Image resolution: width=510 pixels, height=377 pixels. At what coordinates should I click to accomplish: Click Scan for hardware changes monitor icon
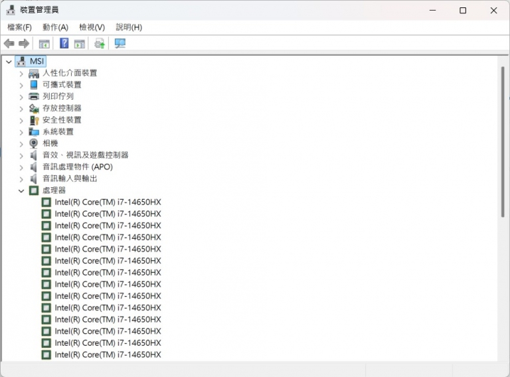(x=120, y=43)
